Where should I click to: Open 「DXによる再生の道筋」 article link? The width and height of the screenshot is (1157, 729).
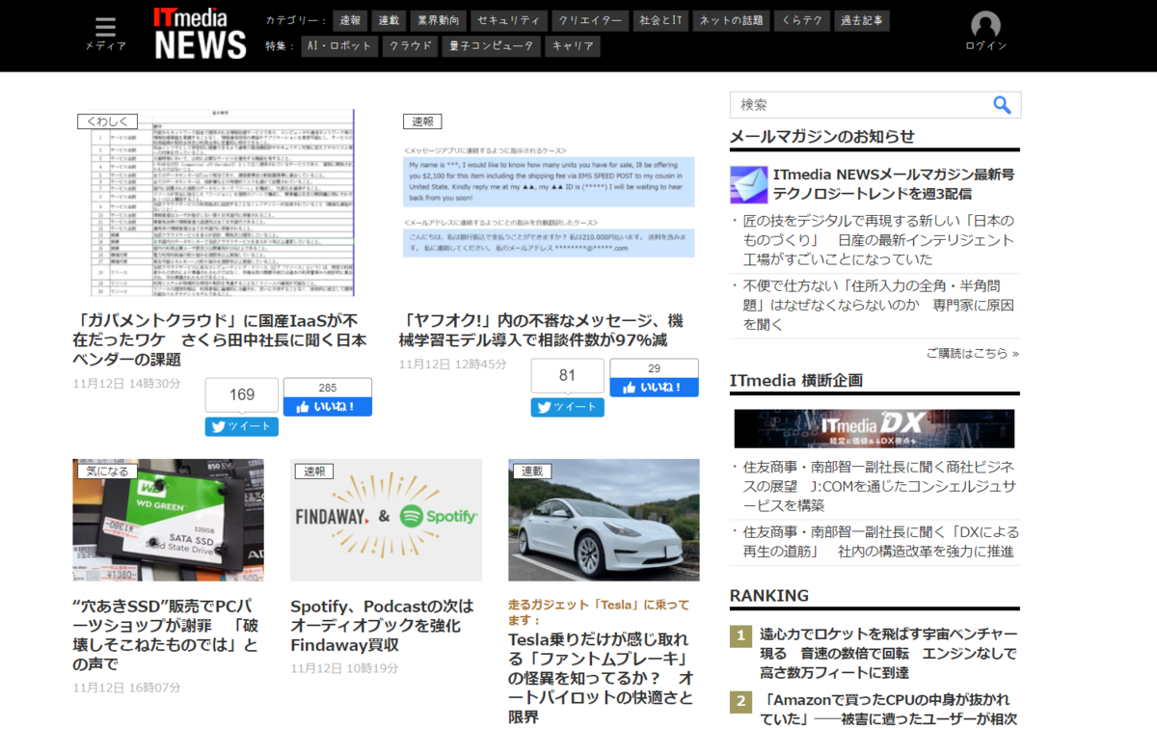click(x=880, y=541)
